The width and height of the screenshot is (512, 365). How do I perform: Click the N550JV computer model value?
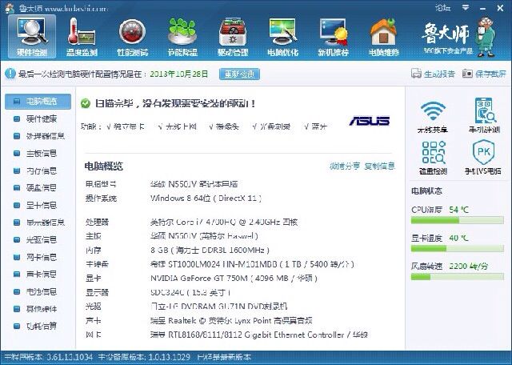point(194,184)
